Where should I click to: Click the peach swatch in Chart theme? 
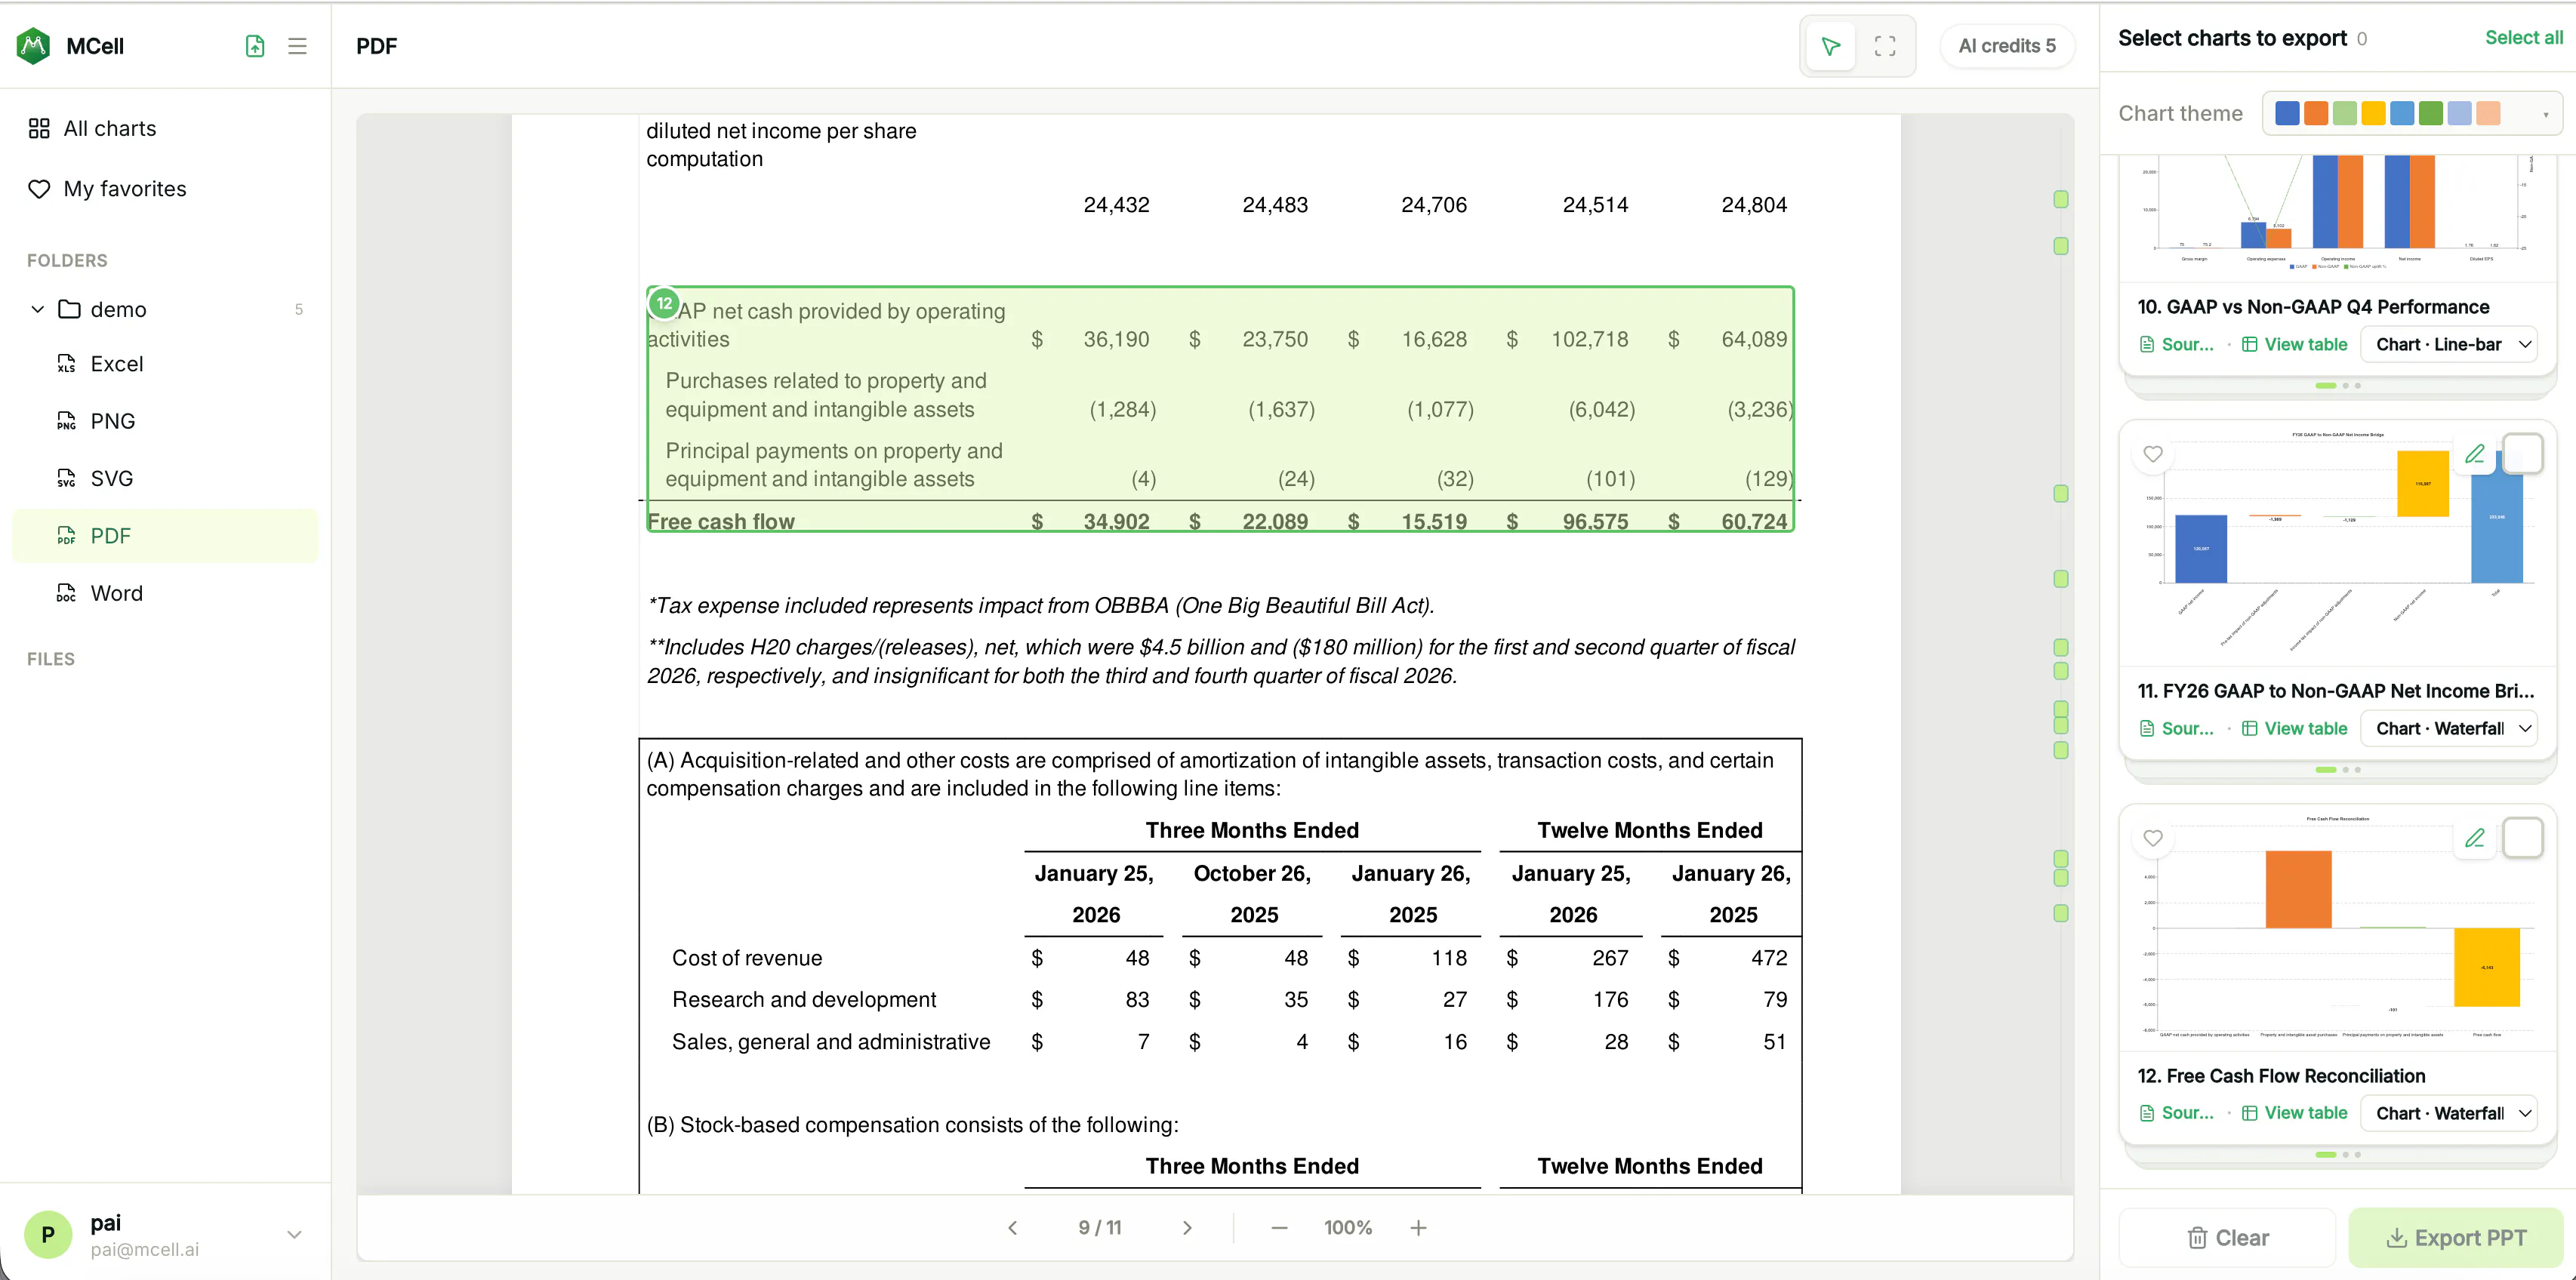pos(2488,113)
